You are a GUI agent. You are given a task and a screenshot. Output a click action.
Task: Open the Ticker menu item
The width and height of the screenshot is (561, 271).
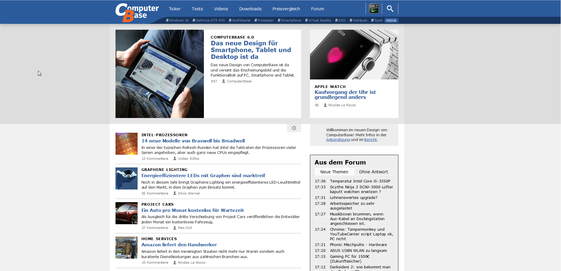click(x=175, y=9)
